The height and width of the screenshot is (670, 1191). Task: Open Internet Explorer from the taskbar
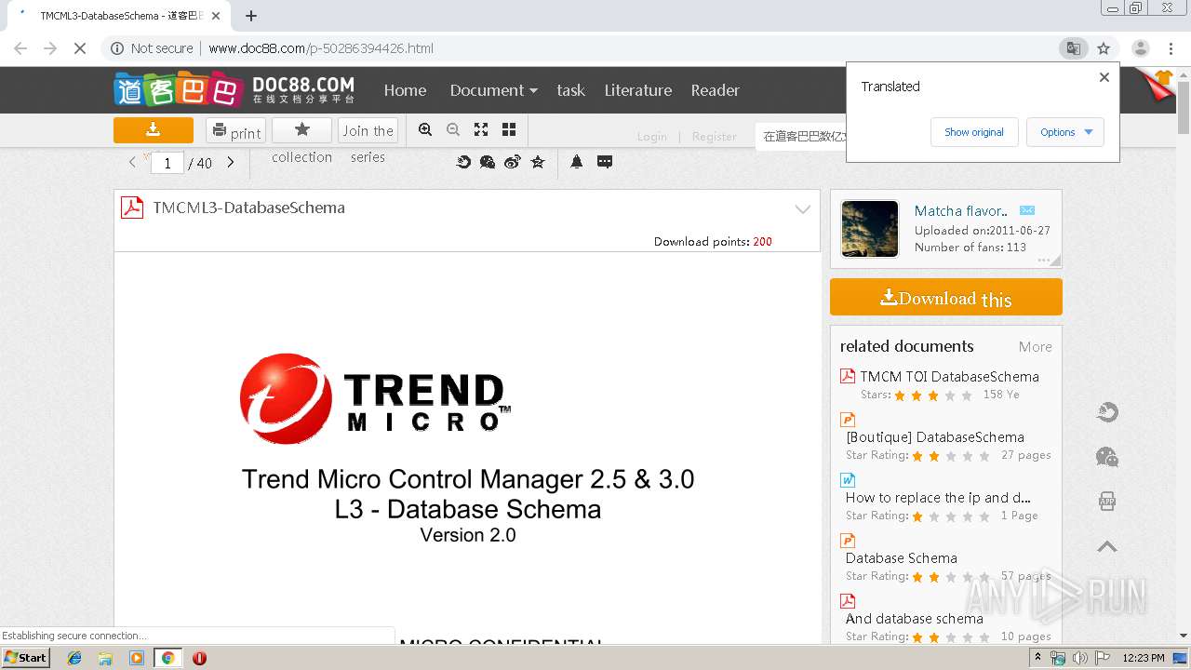(x=74, y=658)
